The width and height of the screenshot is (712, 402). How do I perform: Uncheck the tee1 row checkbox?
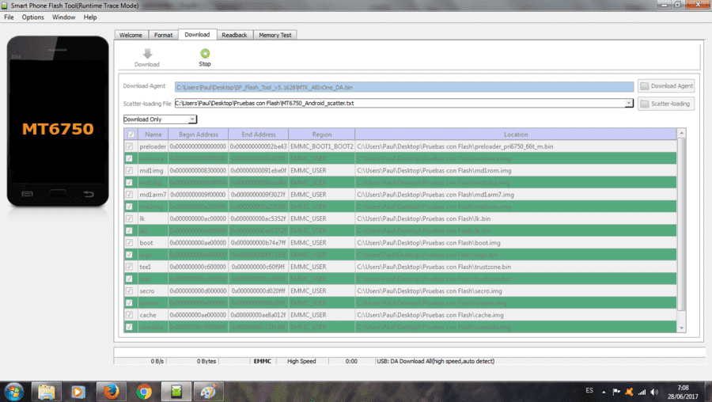pyautogui.click(x=130, y=267)
